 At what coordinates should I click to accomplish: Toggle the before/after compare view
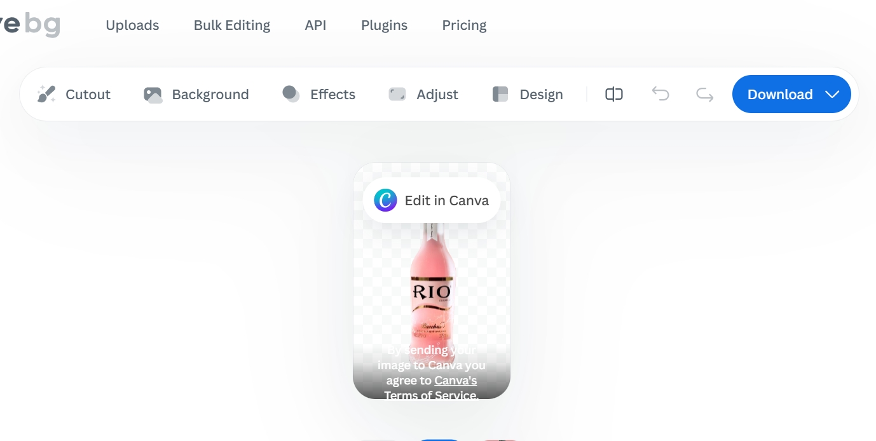(613, 95)
